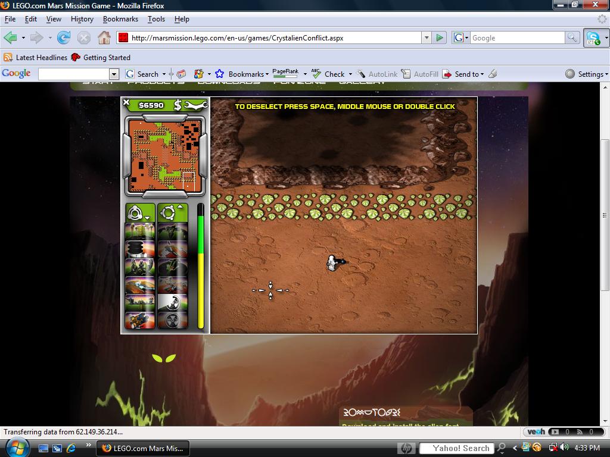Open the Getting Started bookmark

coord(100,58)
